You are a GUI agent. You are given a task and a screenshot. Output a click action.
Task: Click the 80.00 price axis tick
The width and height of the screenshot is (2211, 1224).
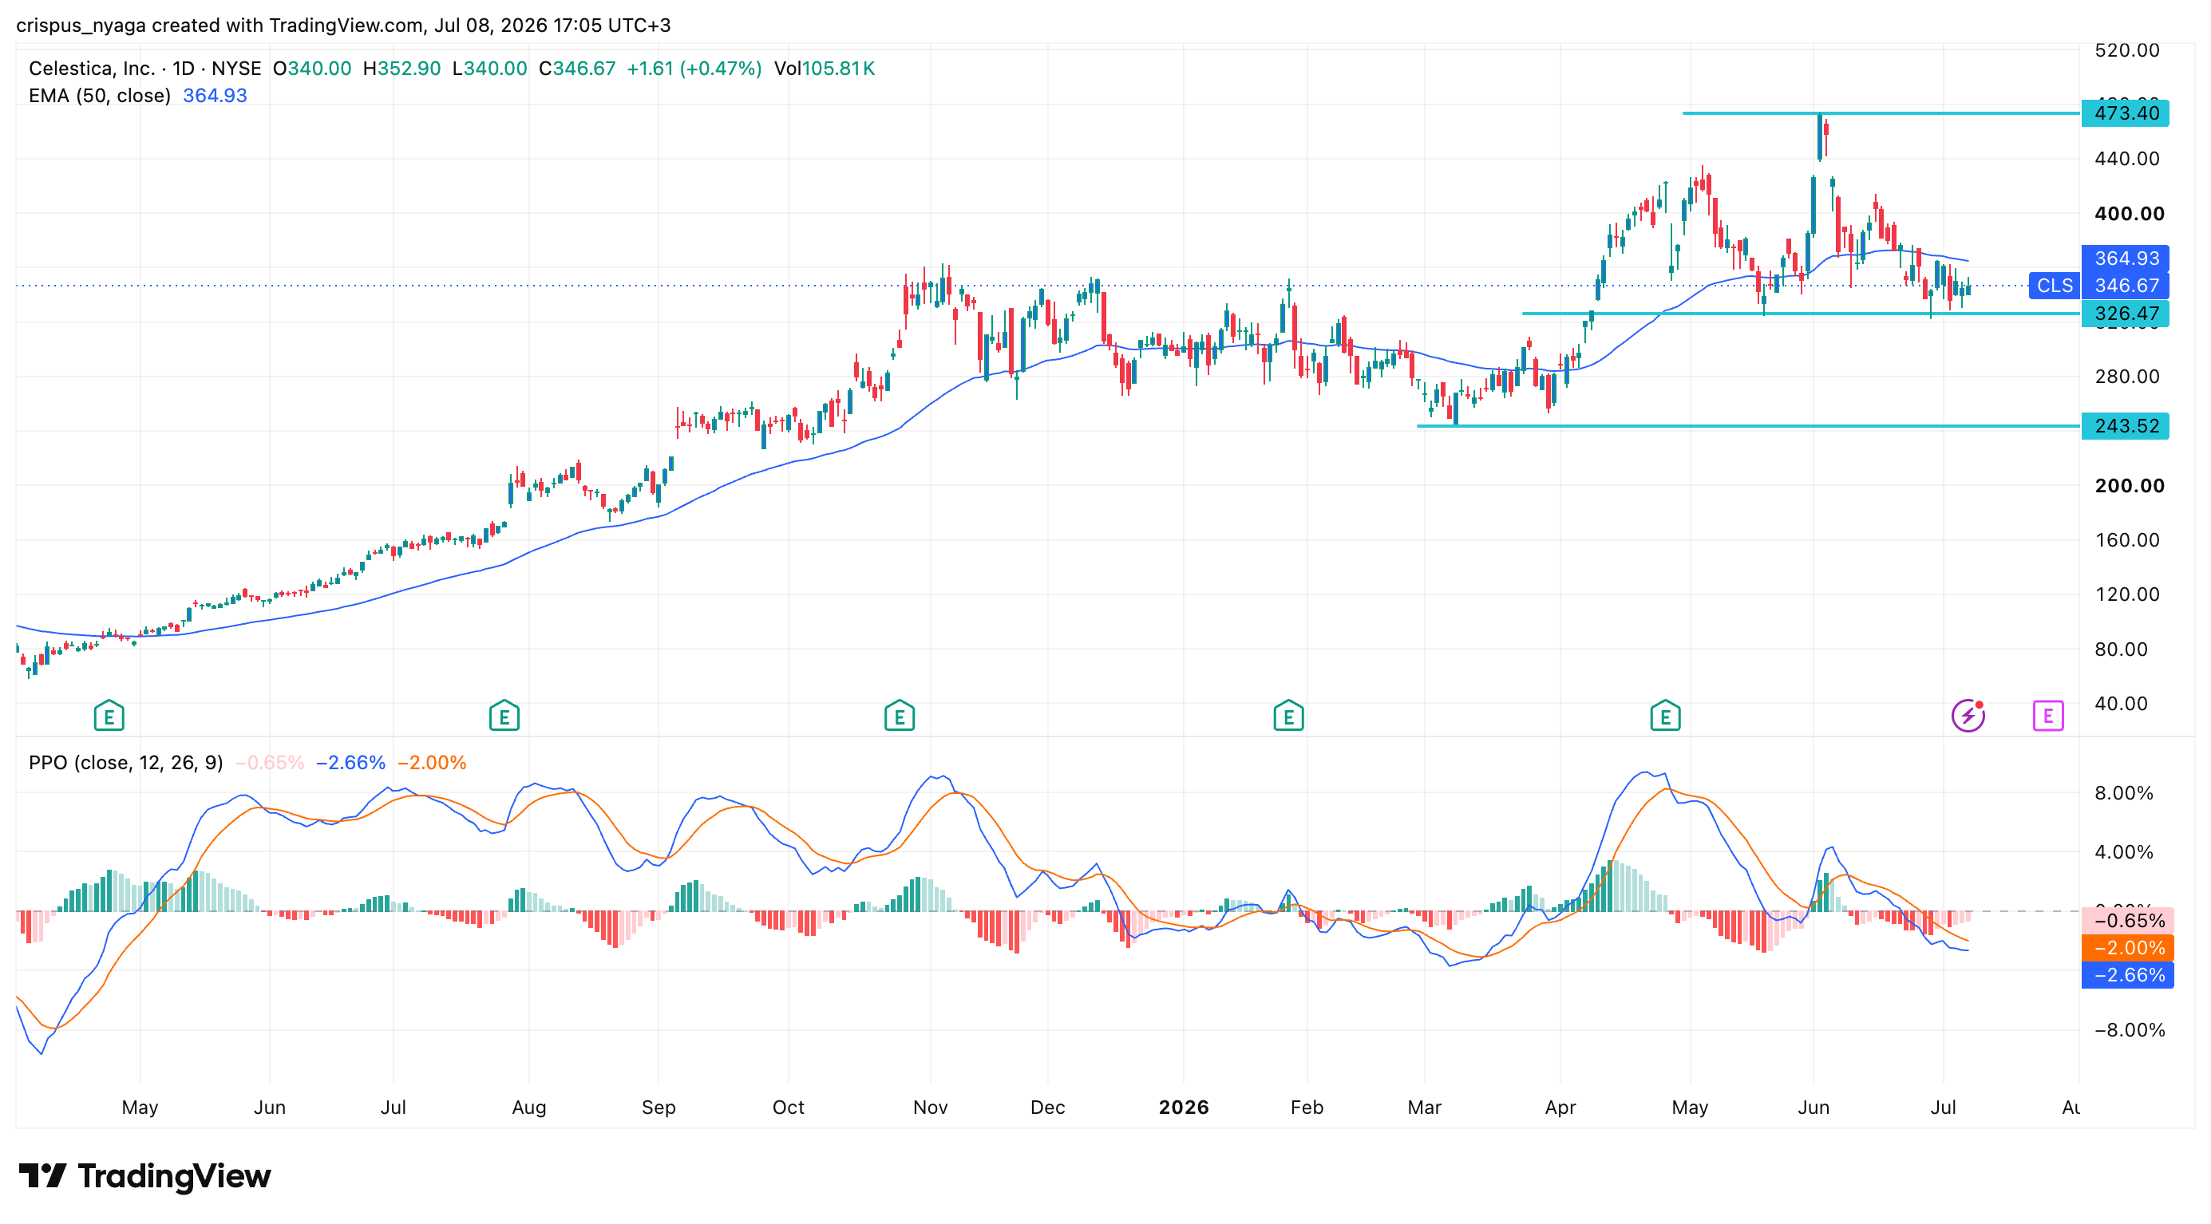(x=2120, y=650)
